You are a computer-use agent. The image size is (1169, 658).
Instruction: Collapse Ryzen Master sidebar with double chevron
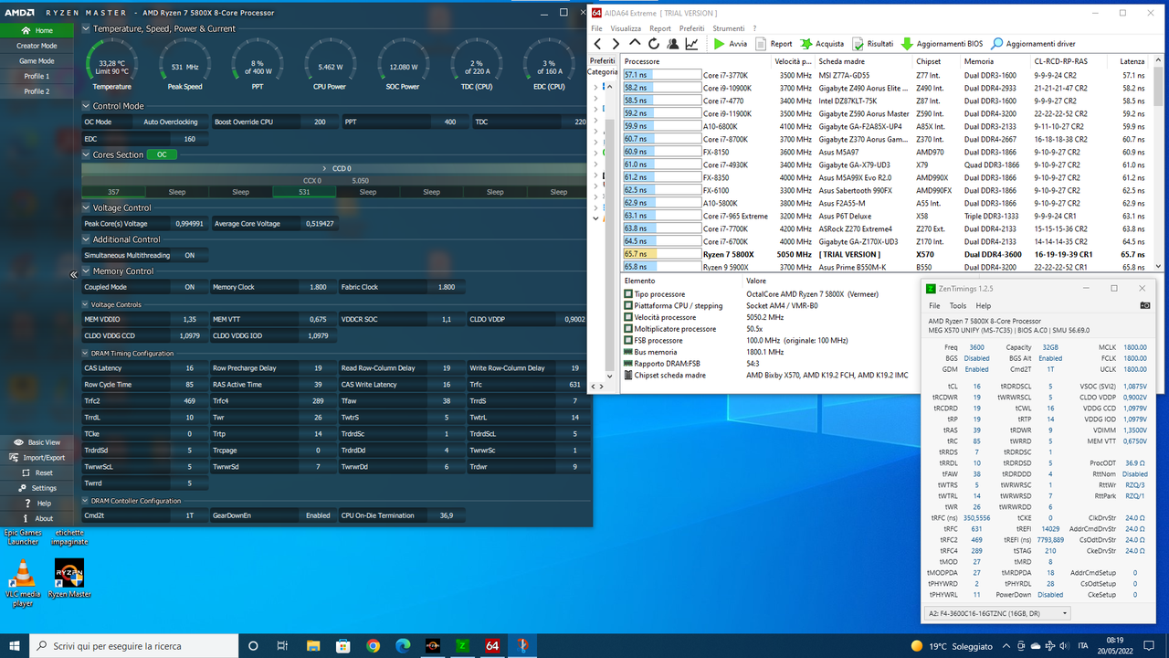[74, 274]
